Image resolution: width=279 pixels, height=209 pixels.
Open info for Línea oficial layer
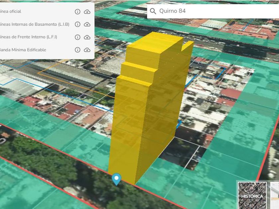pyautogui.click(x=77, y=12)
